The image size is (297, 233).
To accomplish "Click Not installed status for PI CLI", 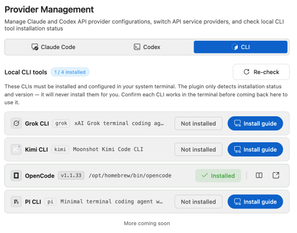I will (x=198, y=202).
